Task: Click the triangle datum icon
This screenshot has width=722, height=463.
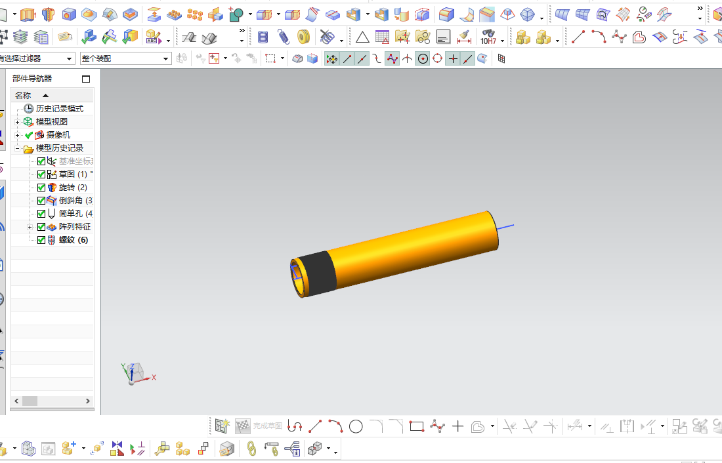Action: point(362,37)
